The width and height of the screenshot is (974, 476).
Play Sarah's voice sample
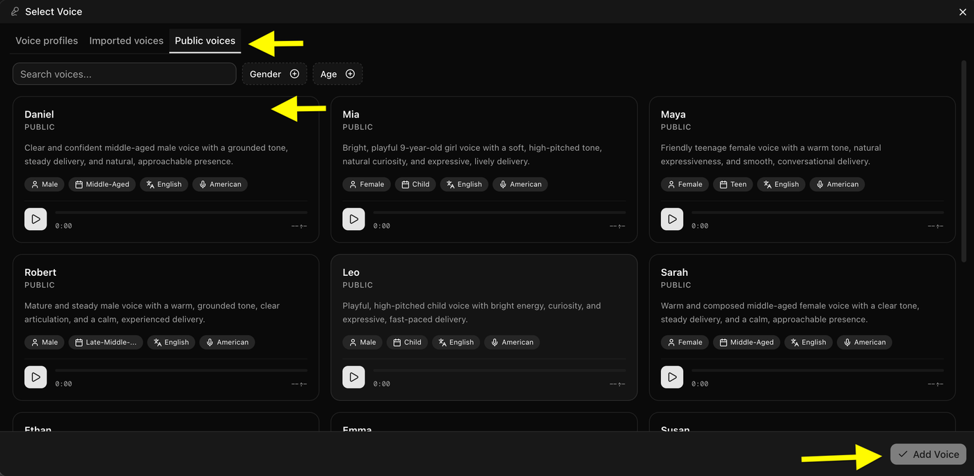(672, 377)
